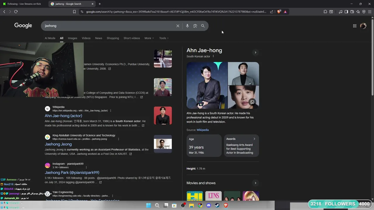Click the Google logo
374x210 pixels.
(23, 26)
